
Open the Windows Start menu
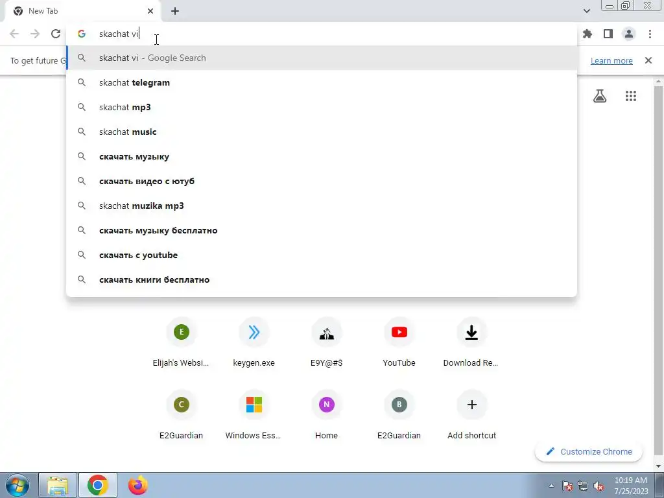17,485
